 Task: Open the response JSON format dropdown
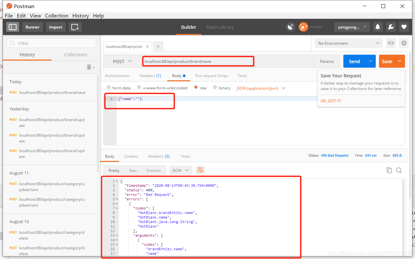(x=181, y=170)
